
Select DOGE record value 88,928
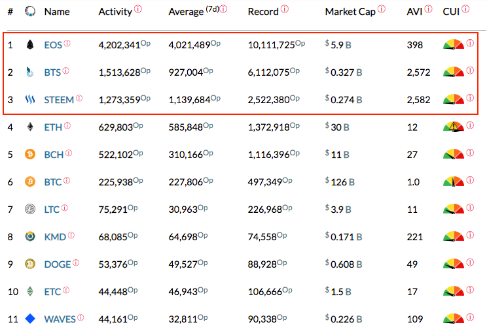[262, 264]
